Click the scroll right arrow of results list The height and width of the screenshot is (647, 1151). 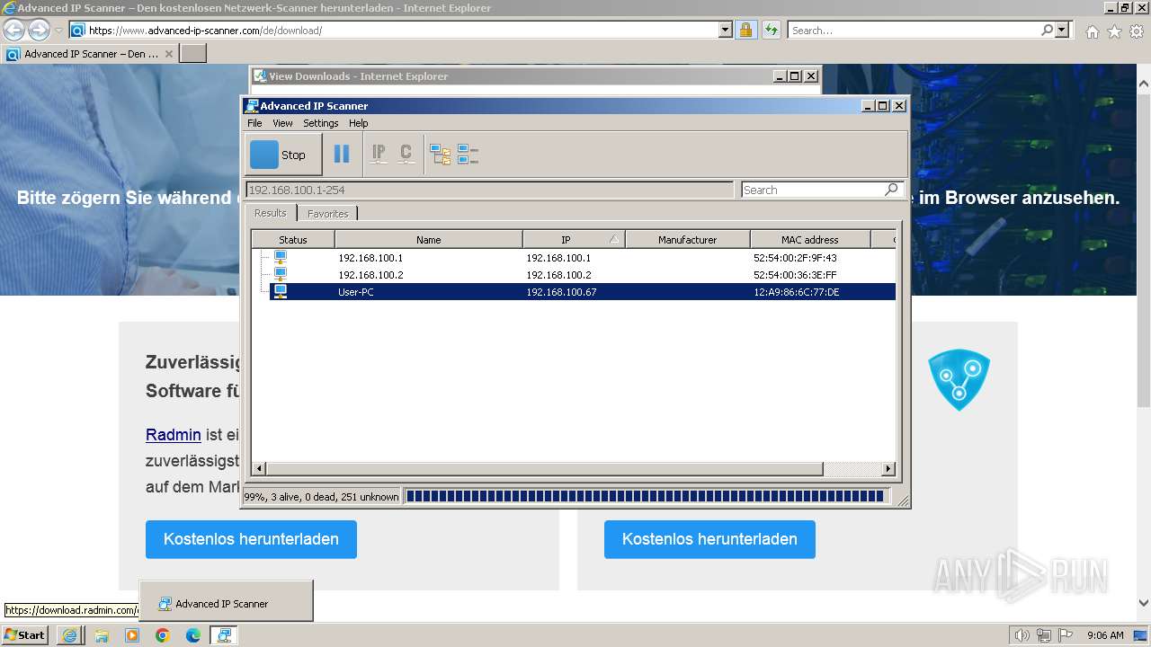tap(888, 469)
